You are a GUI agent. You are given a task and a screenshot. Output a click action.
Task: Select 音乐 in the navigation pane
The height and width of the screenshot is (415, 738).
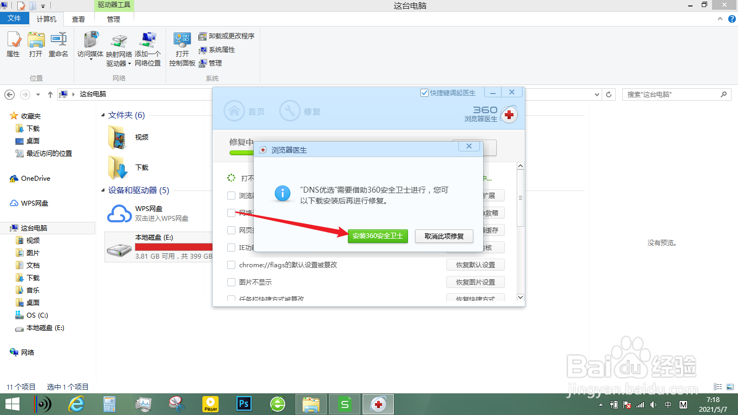coord(28,290)
